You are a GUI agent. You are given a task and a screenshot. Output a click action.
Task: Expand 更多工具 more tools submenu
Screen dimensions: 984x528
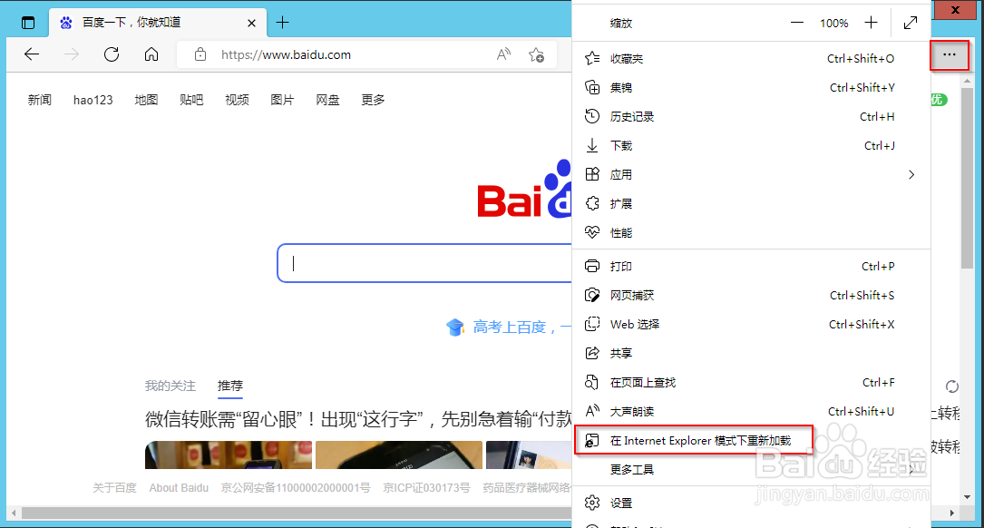click(751, 469)
